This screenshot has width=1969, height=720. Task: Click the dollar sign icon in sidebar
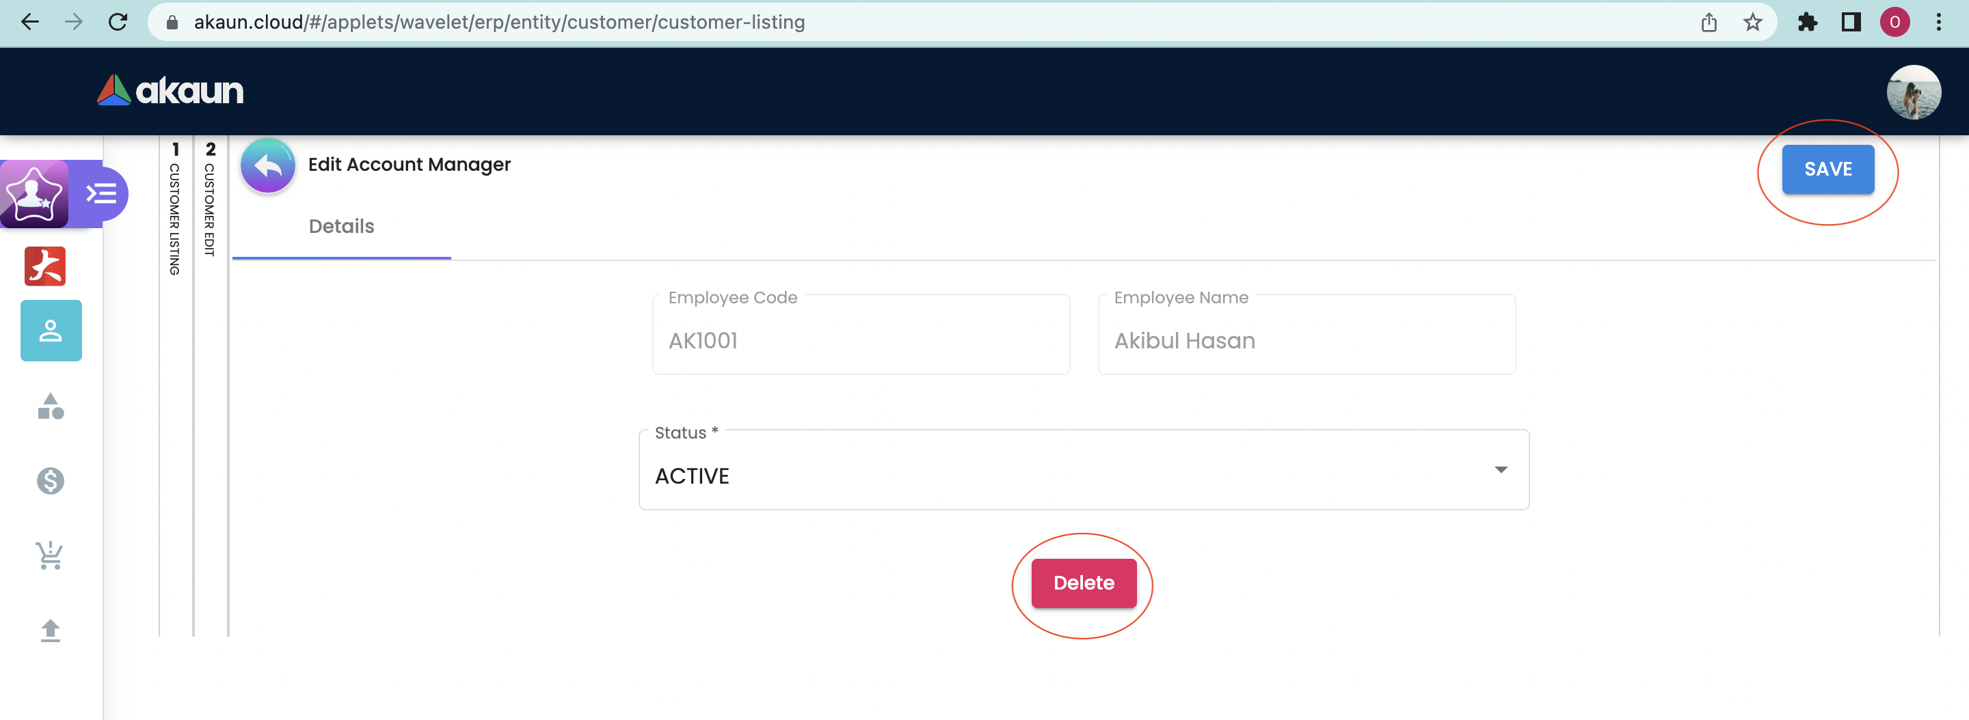click(51, 480)
